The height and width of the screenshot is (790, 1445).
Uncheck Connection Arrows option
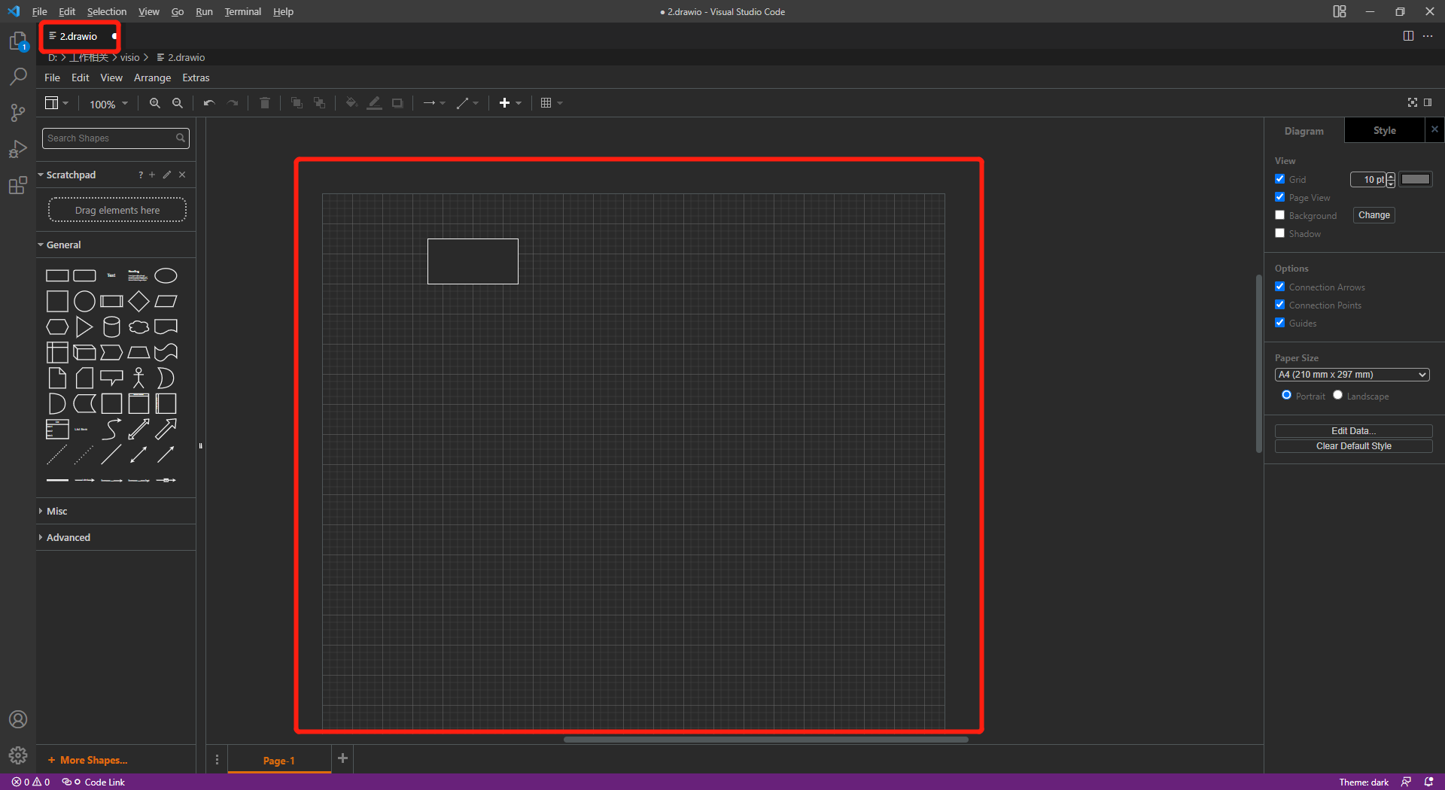point(1280,287)
